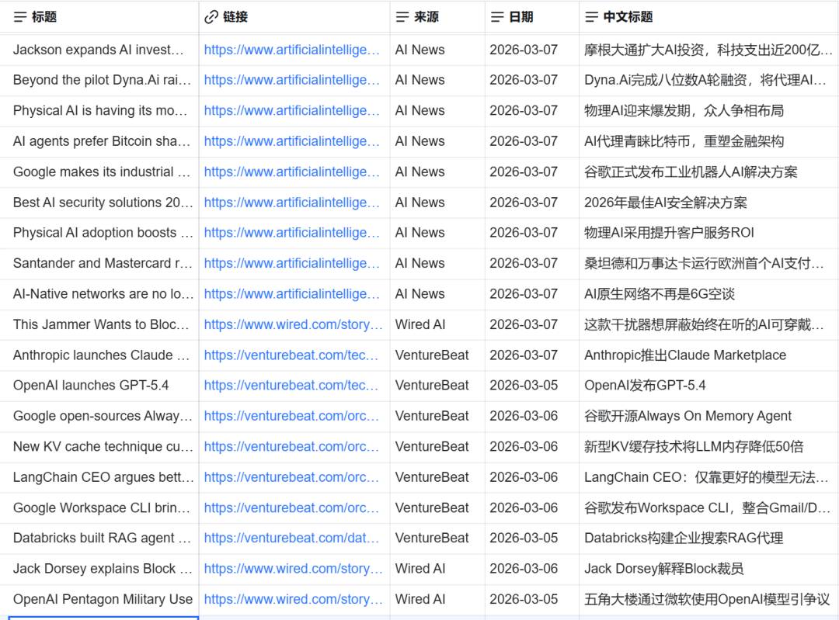This screenshot has height=620, width=839.
Task: Select the Wired AI source cell in Jack Dorsey row
Action: (x=437, y=569)
